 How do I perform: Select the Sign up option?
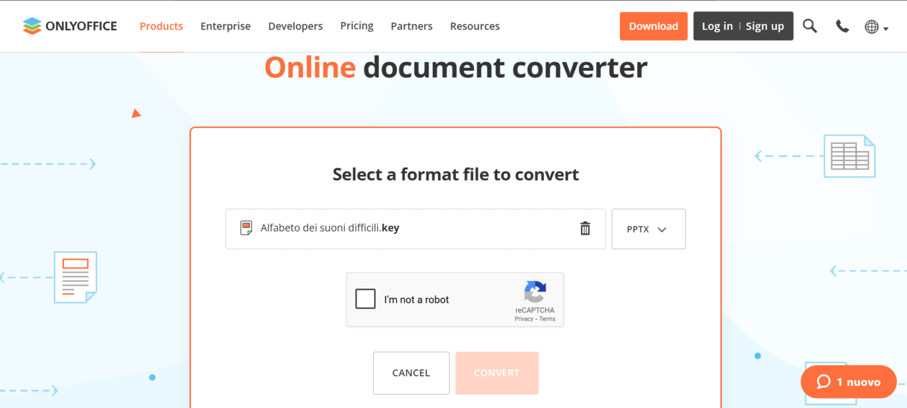(x=765, y=26)
